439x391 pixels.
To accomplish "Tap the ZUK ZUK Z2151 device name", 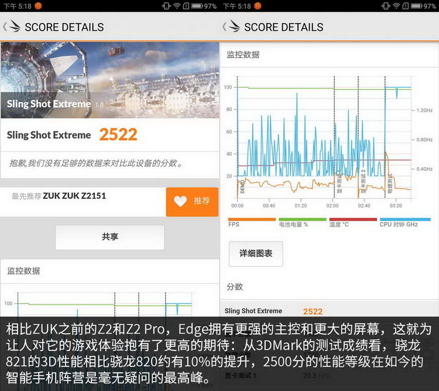I will (x=74, y=196).
